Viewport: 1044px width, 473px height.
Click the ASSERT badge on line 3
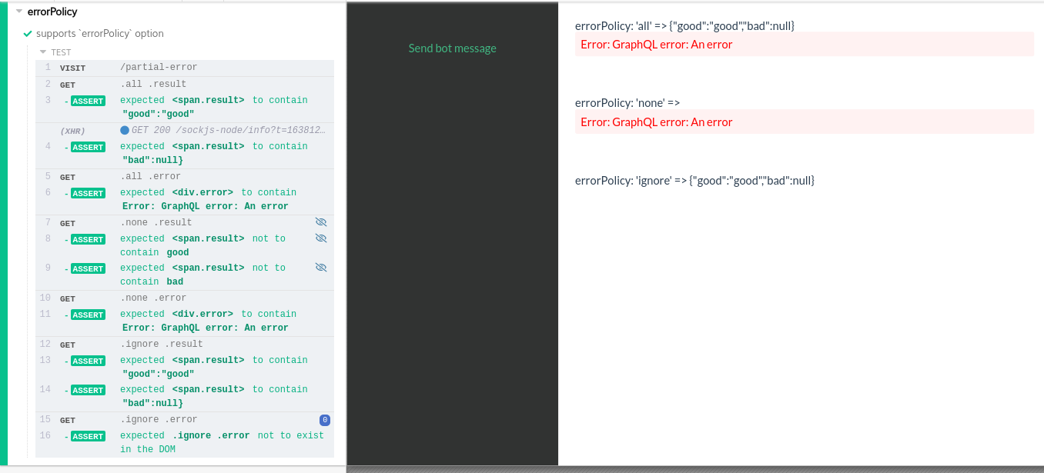pyautogui.click(x=87, y=101)
